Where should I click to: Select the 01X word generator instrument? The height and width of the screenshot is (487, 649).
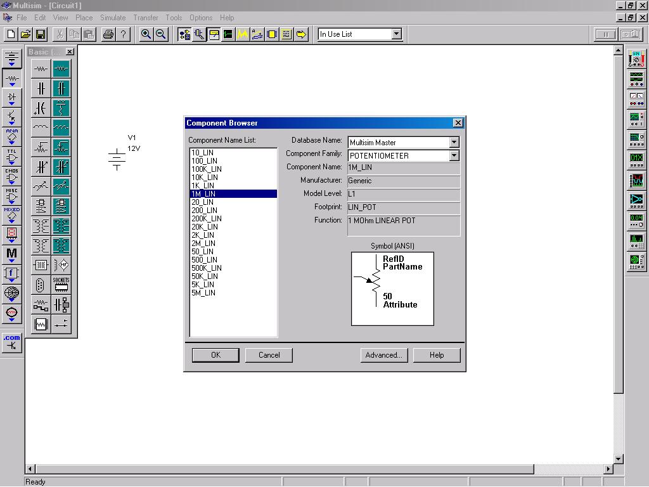(x=636, y=160)
